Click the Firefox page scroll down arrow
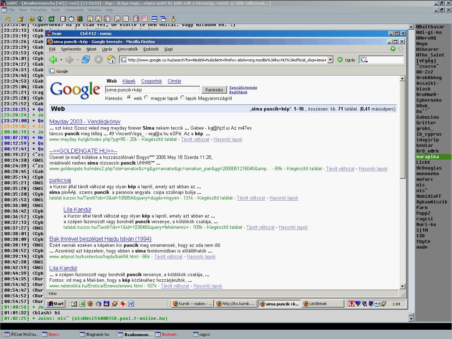Image resolution: width=452 pixels, height=339 pixels. tap(403, 286)
